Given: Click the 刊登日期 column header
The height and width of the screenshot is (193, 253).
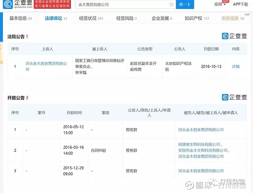Looking at the screenshot, I should pos(211,49).
